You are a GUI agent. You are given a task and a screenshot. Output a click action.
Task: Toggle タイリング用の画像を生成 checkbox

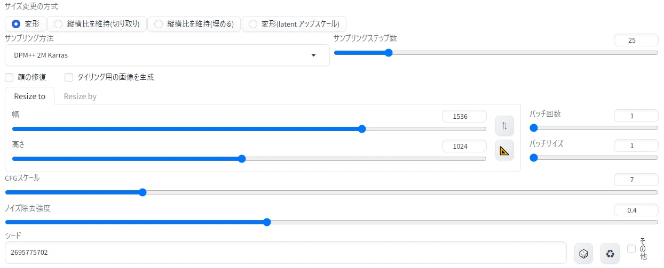tap(69, 77)
